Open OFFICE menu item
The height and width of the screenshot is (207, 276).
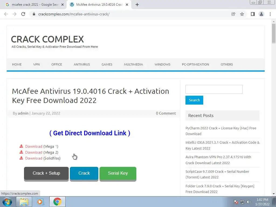click(57, 64)
